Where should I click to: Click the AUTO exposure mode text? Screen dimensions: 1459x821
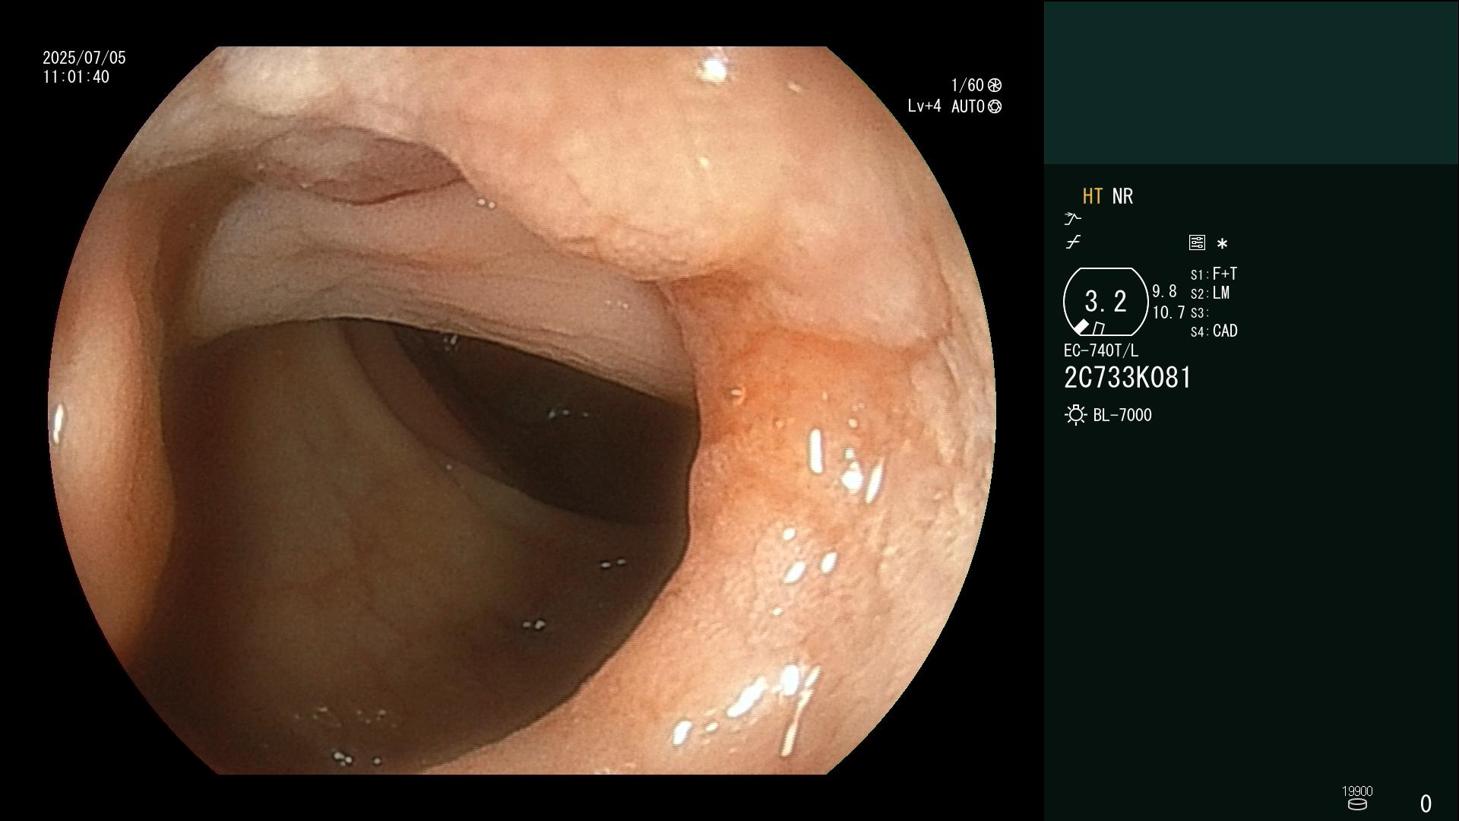pyautogui.click(x=967, y=106)
